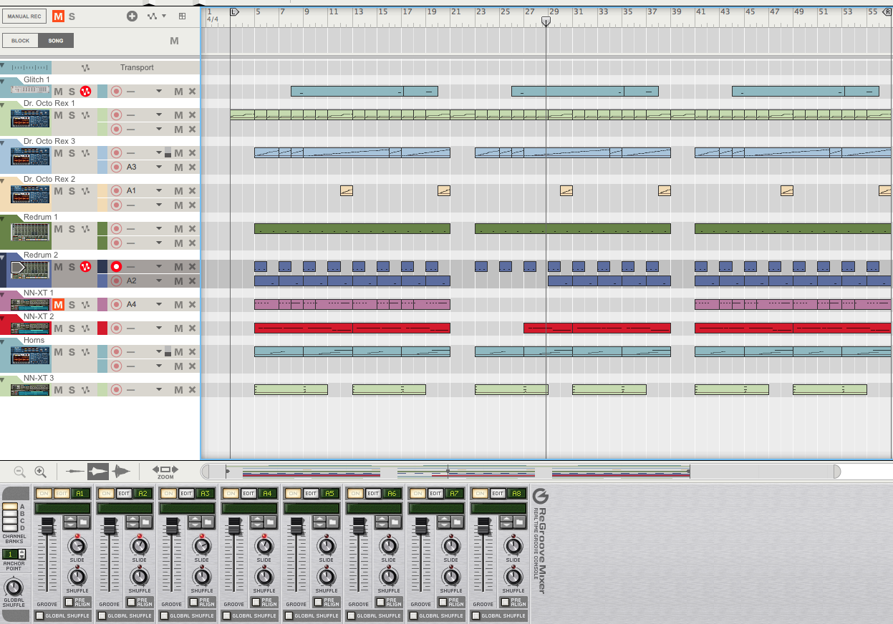Click the song position marker in ruler
This screenshot has height=624, width=893.
tap(546, 22)
